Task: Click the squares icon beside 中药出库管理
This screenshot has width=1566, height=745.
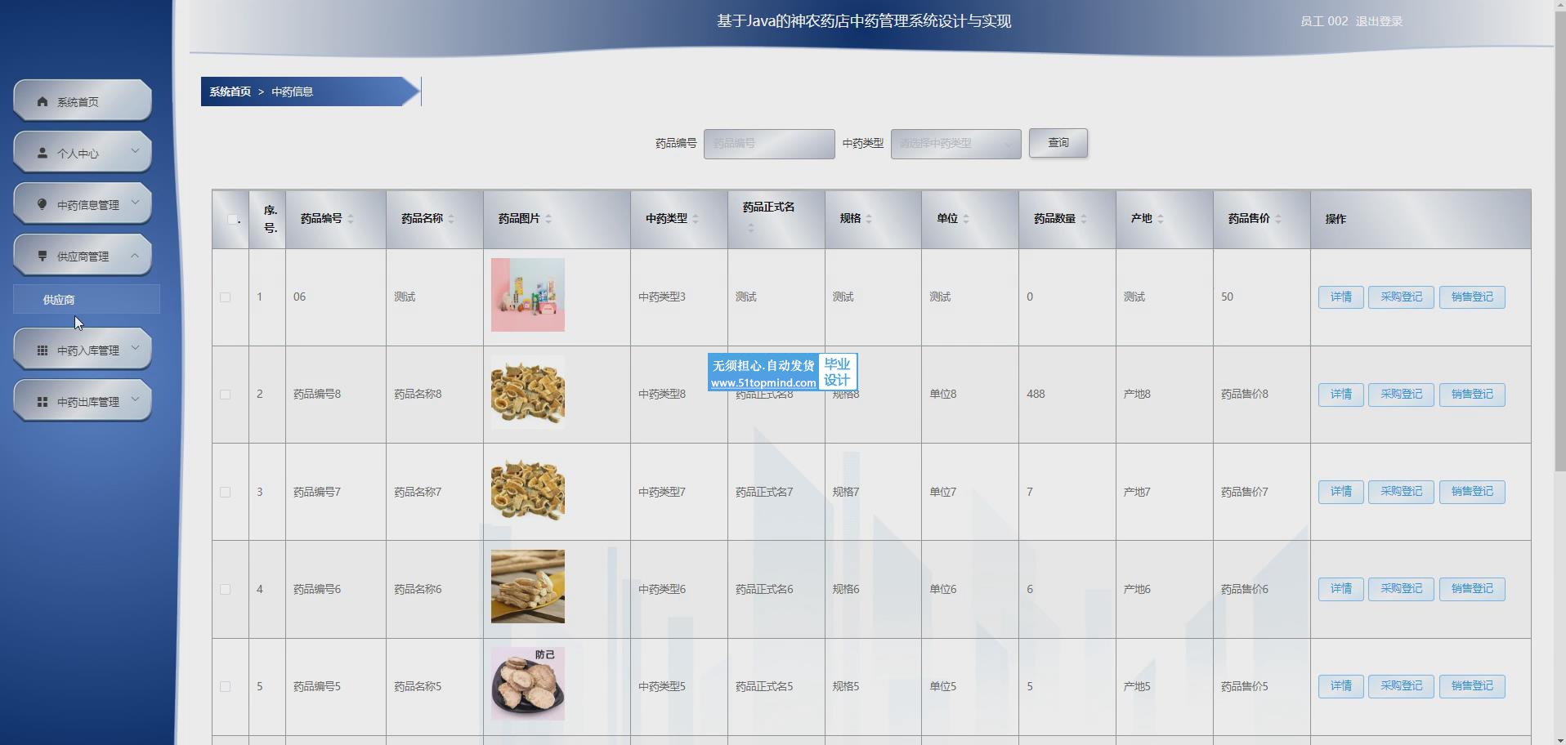Action: (43, 401)
